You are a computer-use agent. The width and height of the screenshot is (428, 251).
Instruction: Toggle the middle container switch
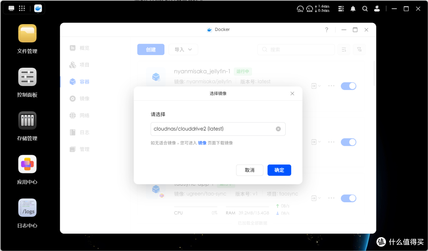[349, 142]
